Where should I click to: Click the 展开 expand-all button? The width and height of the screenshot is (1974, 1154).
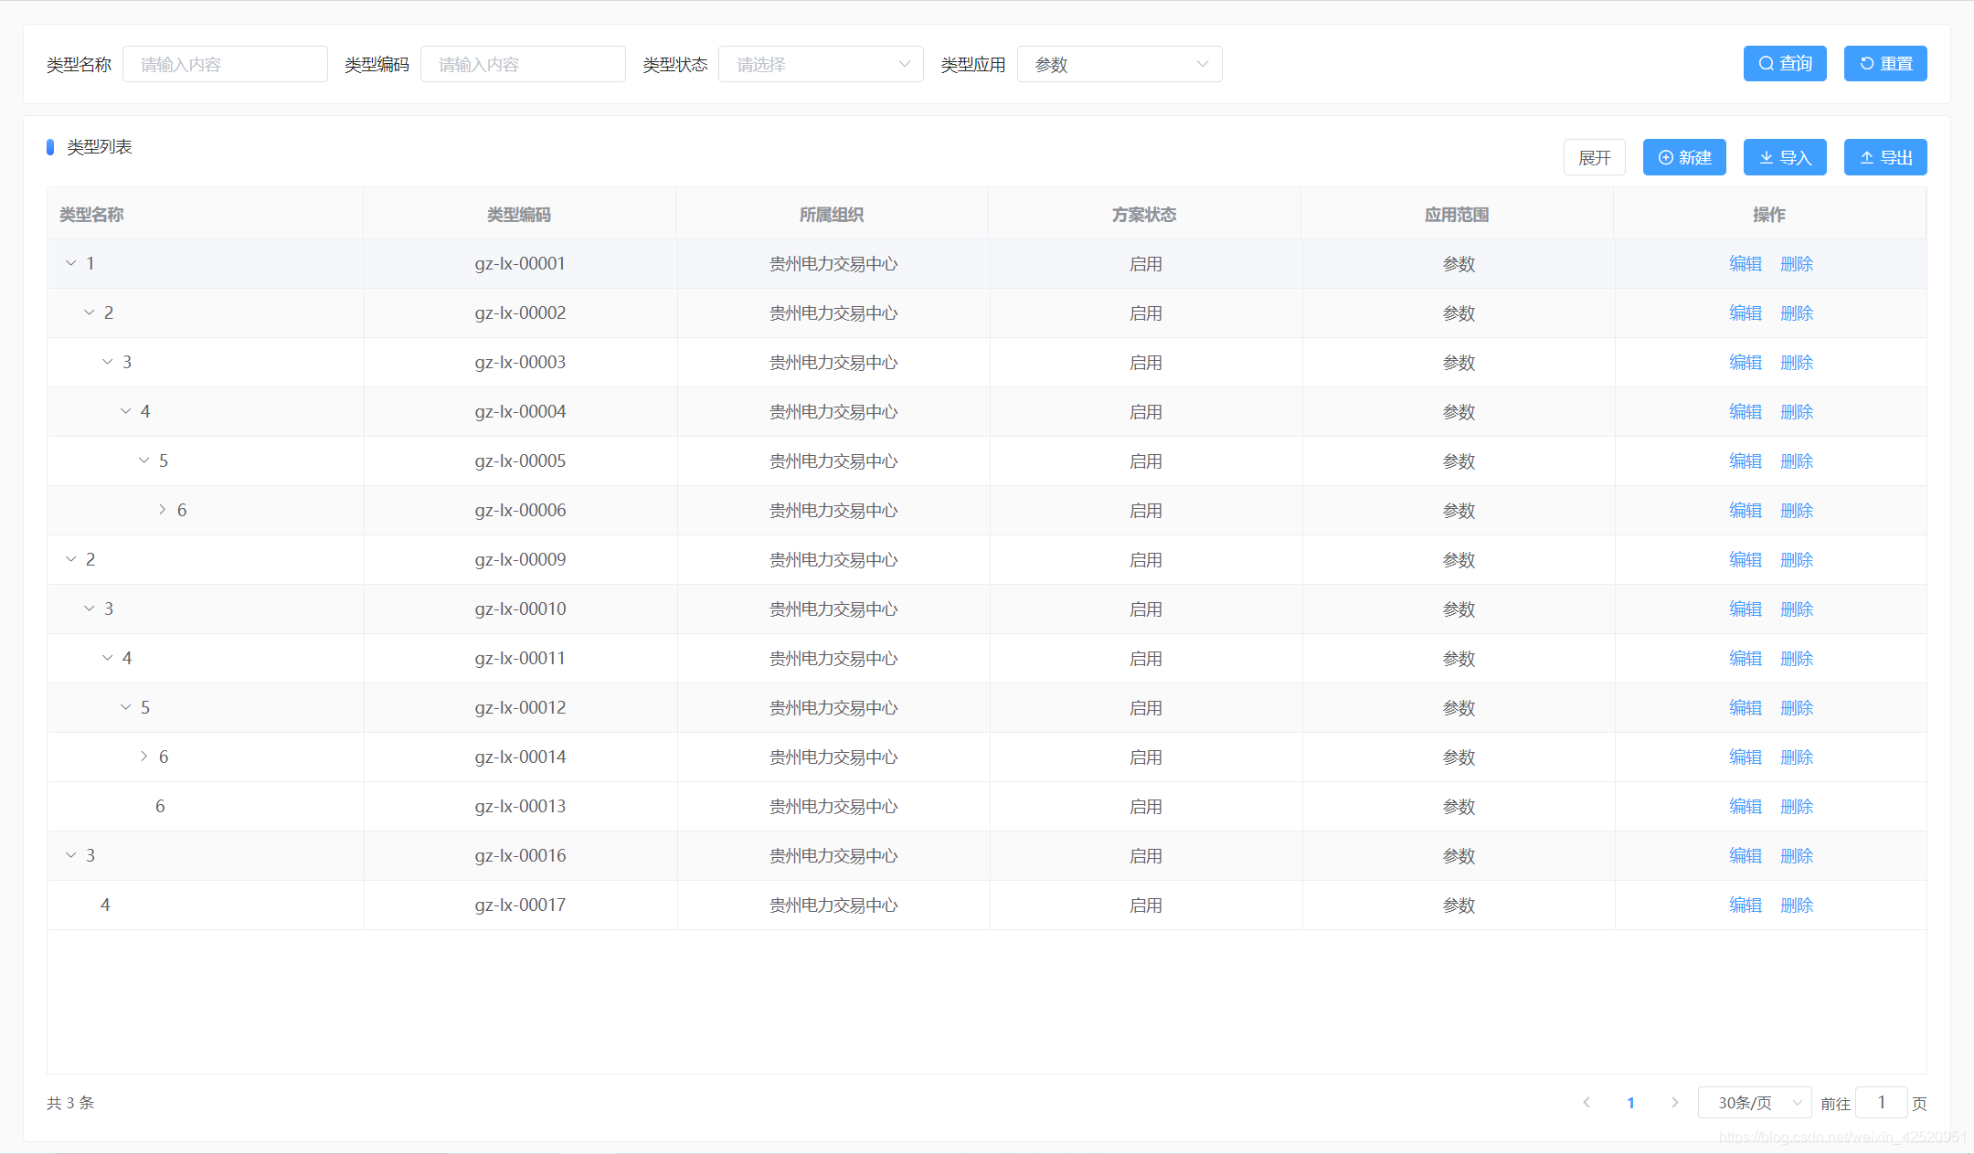[1594, 157]
